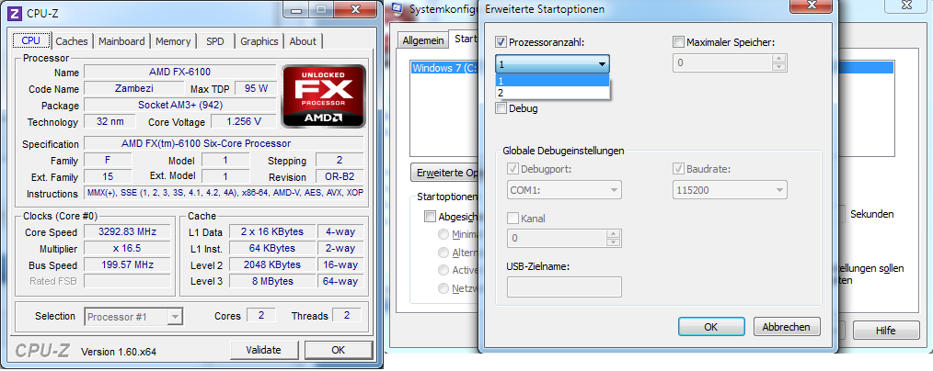933x371 pixels.
Task: Close the CPU-Z window
Action: click(x=355, y=9)
